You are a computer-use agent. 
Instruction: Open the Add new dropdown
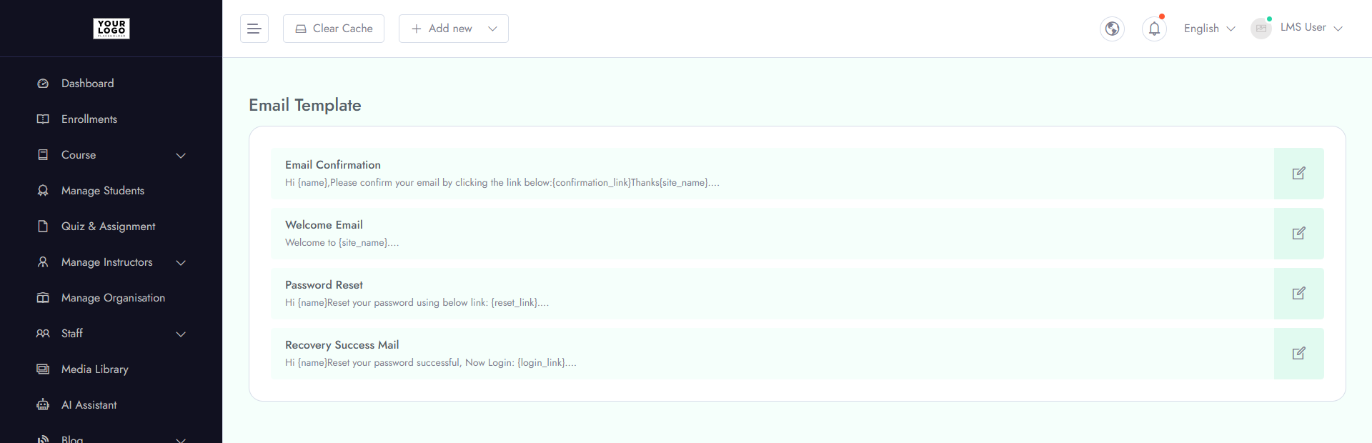click(454, 29)
